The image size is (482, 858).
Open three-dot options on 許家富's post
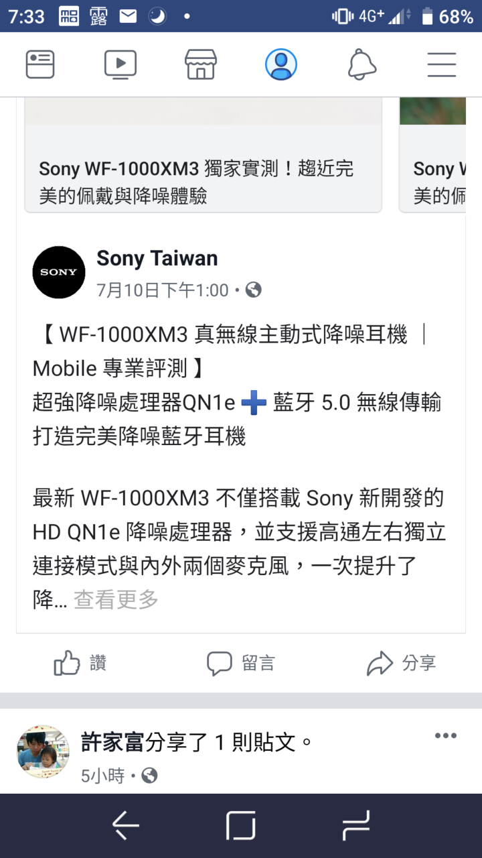point(445,736)
